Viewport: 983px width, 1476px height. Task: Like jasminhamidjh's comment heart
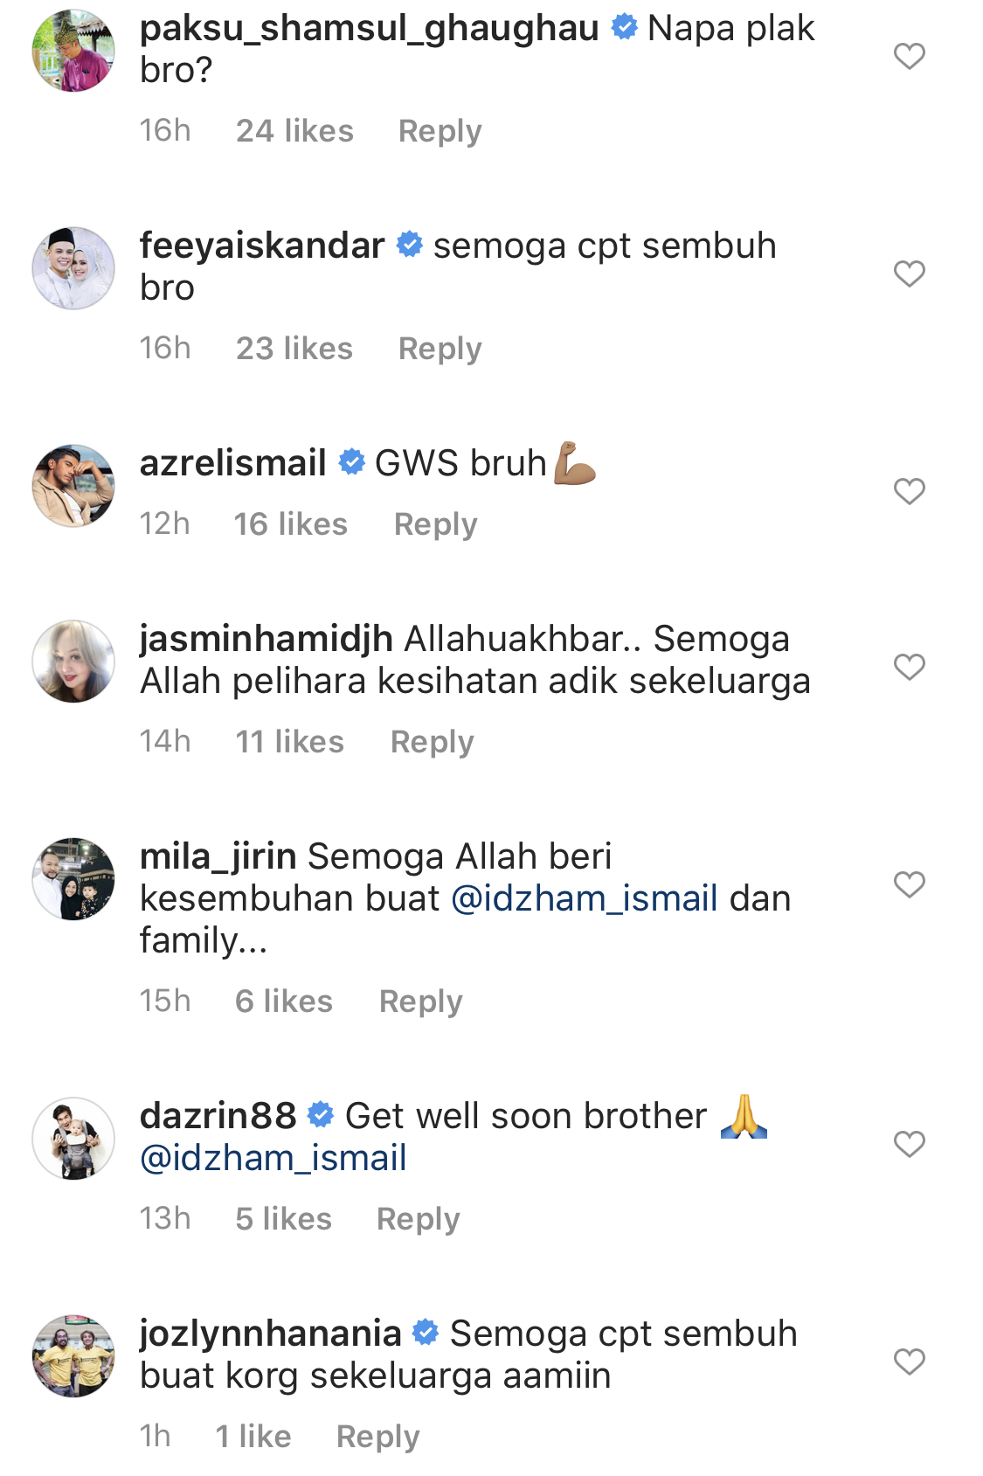(x=909, y=668)
